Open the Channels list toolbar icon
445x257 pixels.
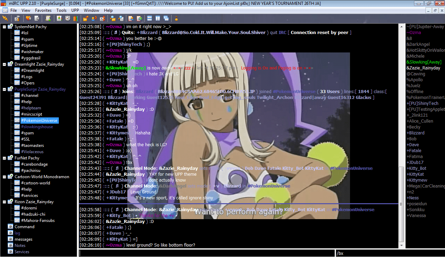pyautogui.click(x=37, y=18)
